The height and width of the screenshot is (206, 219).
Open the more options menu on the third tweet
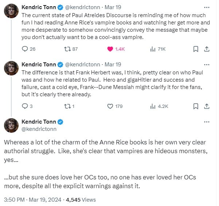tap(207, 122)
